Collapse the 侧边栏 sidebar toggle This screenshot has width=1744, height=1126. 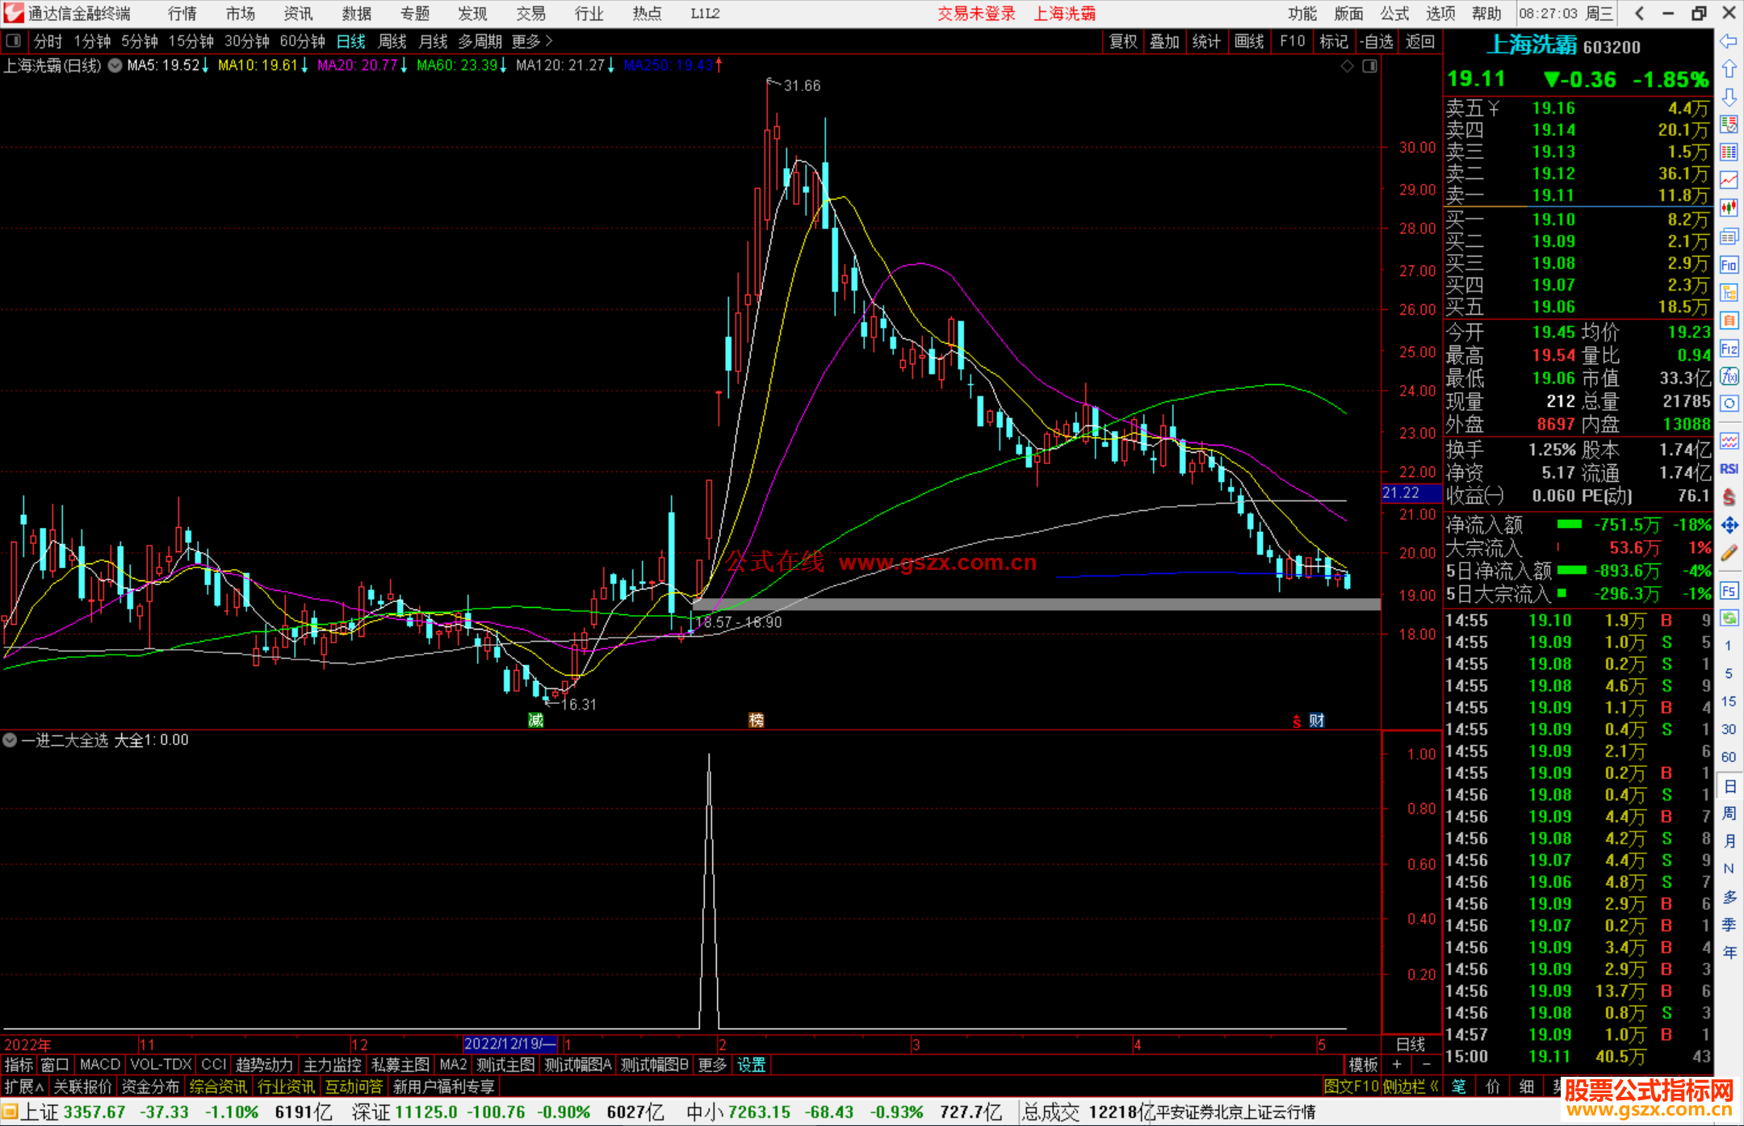click(1411, 1086)
